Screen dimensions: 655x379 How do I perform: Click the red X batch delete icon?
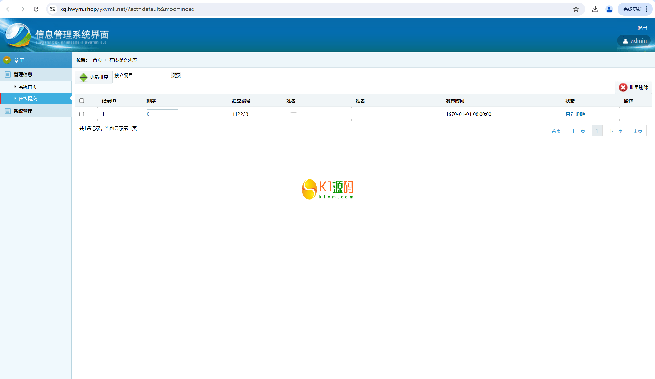click(x=623, y=87)
